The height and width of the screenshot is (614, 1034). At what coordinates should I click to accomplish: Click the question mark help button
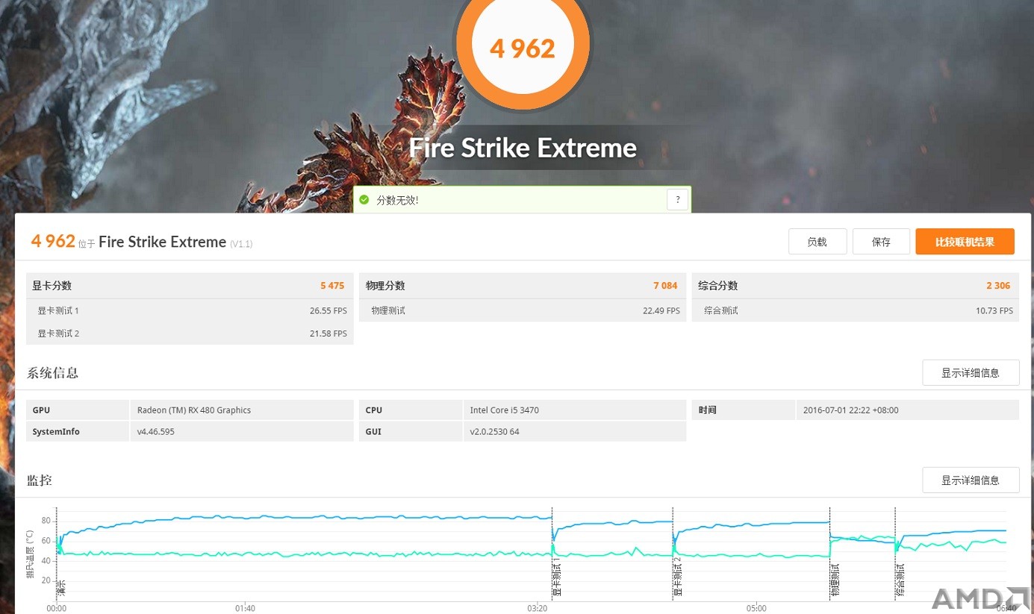pyautogui.click(x=677, y=200)
